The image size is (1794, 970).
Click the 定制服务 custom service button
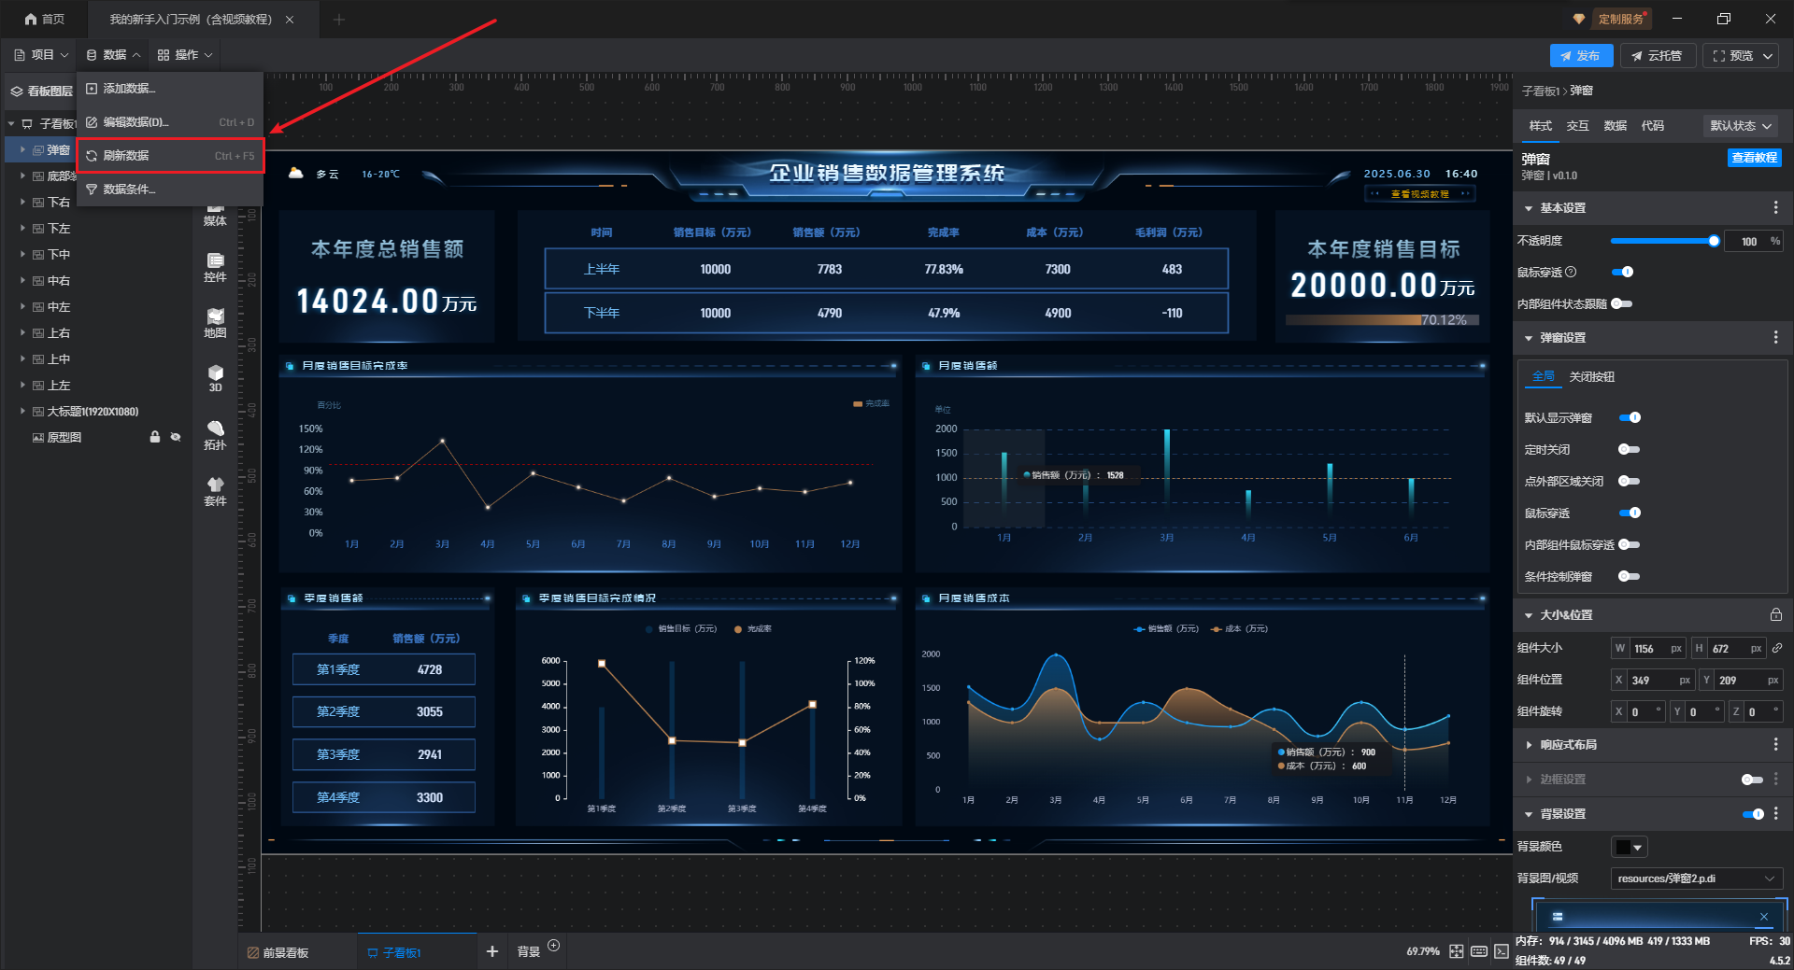1621,19
